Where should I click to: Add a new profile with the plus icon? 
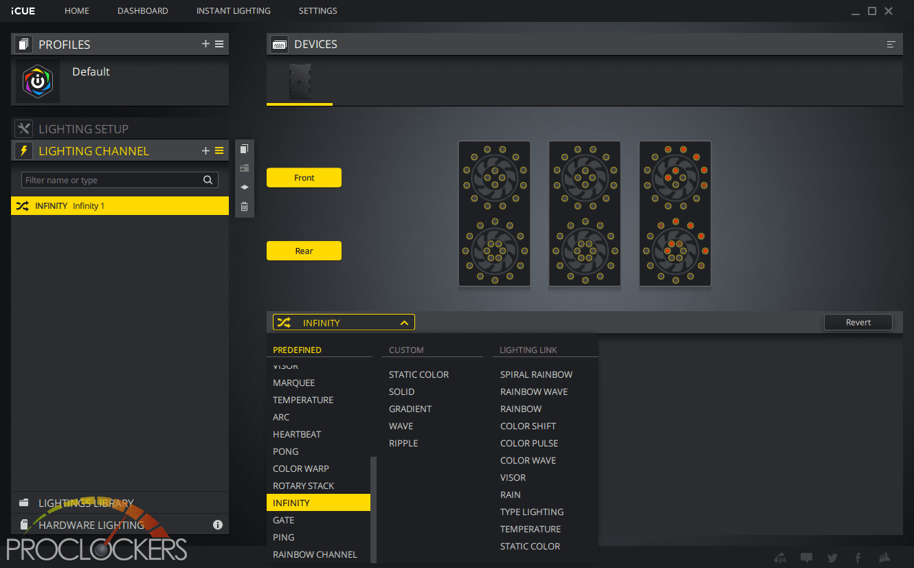click(x=205, y=44)
